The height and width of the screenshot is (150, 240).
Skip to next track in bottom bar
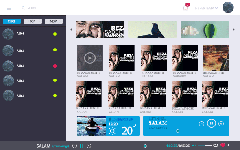tap(89, 146)
